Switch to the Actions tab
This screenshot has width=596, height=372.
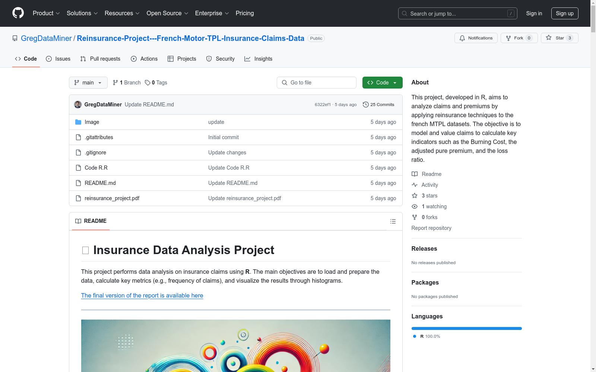[144, 59]
